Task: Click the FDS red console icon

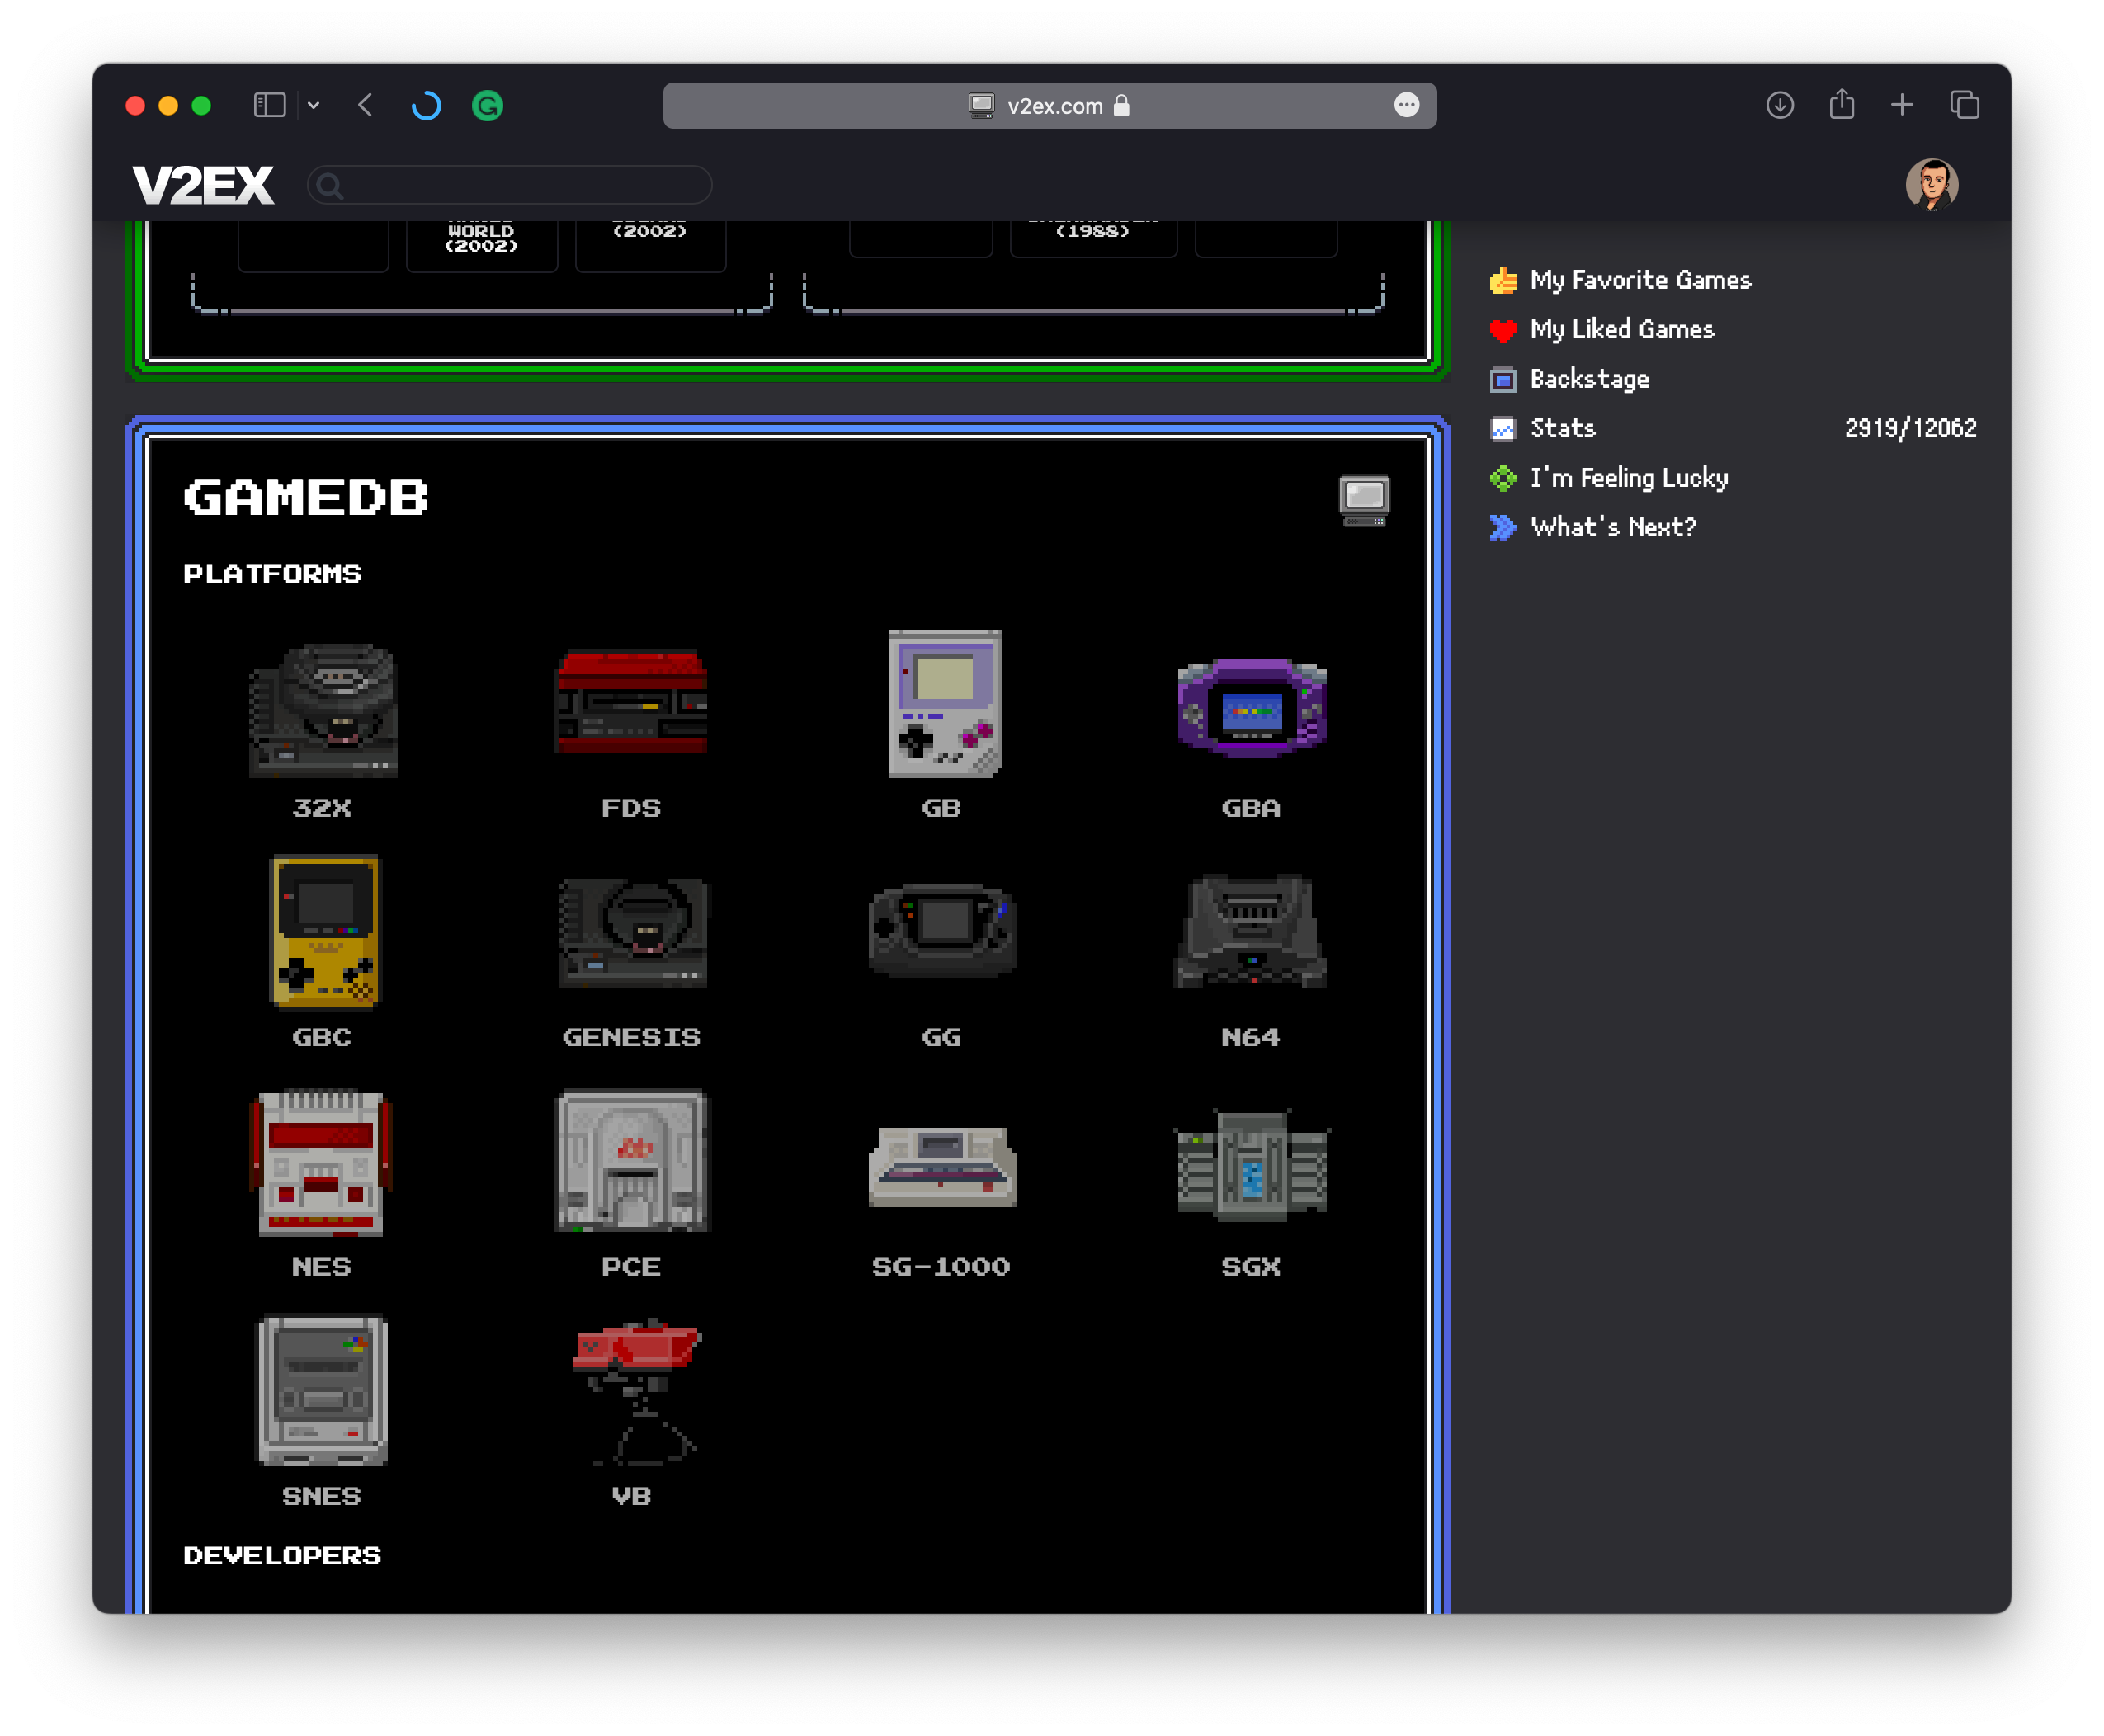Action: click(x=631, y=704)
